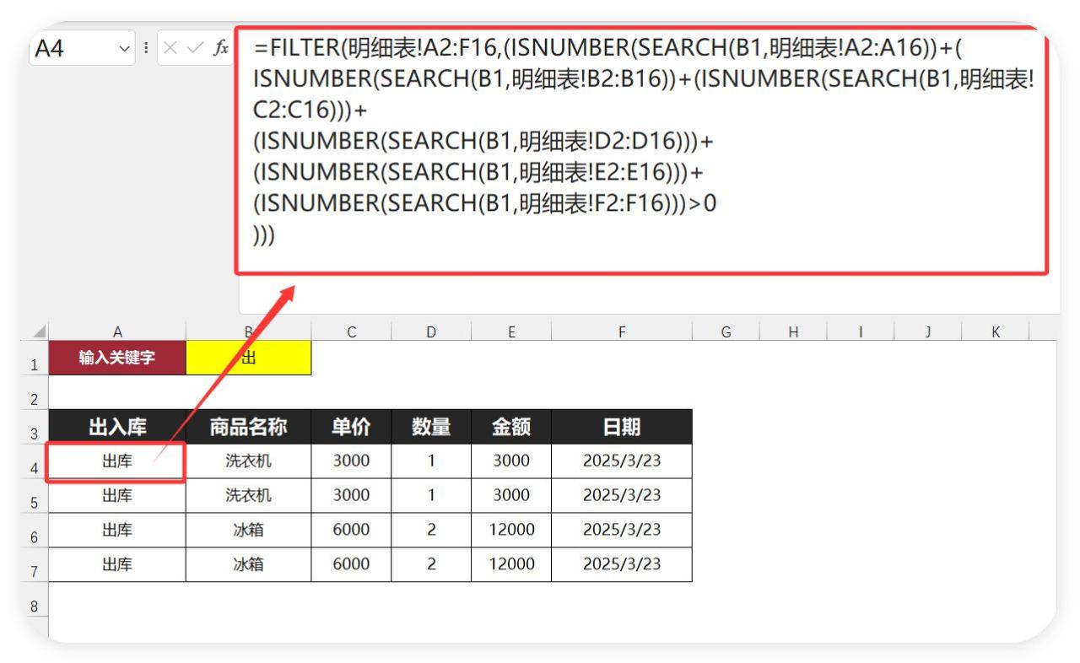Select the 3000 amount in row 5
This screenshot has height=663, width=1080.
pos(511,496)
